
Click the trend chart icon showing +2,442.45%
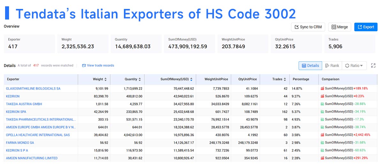pyautogui.click(x=322, y=135)
